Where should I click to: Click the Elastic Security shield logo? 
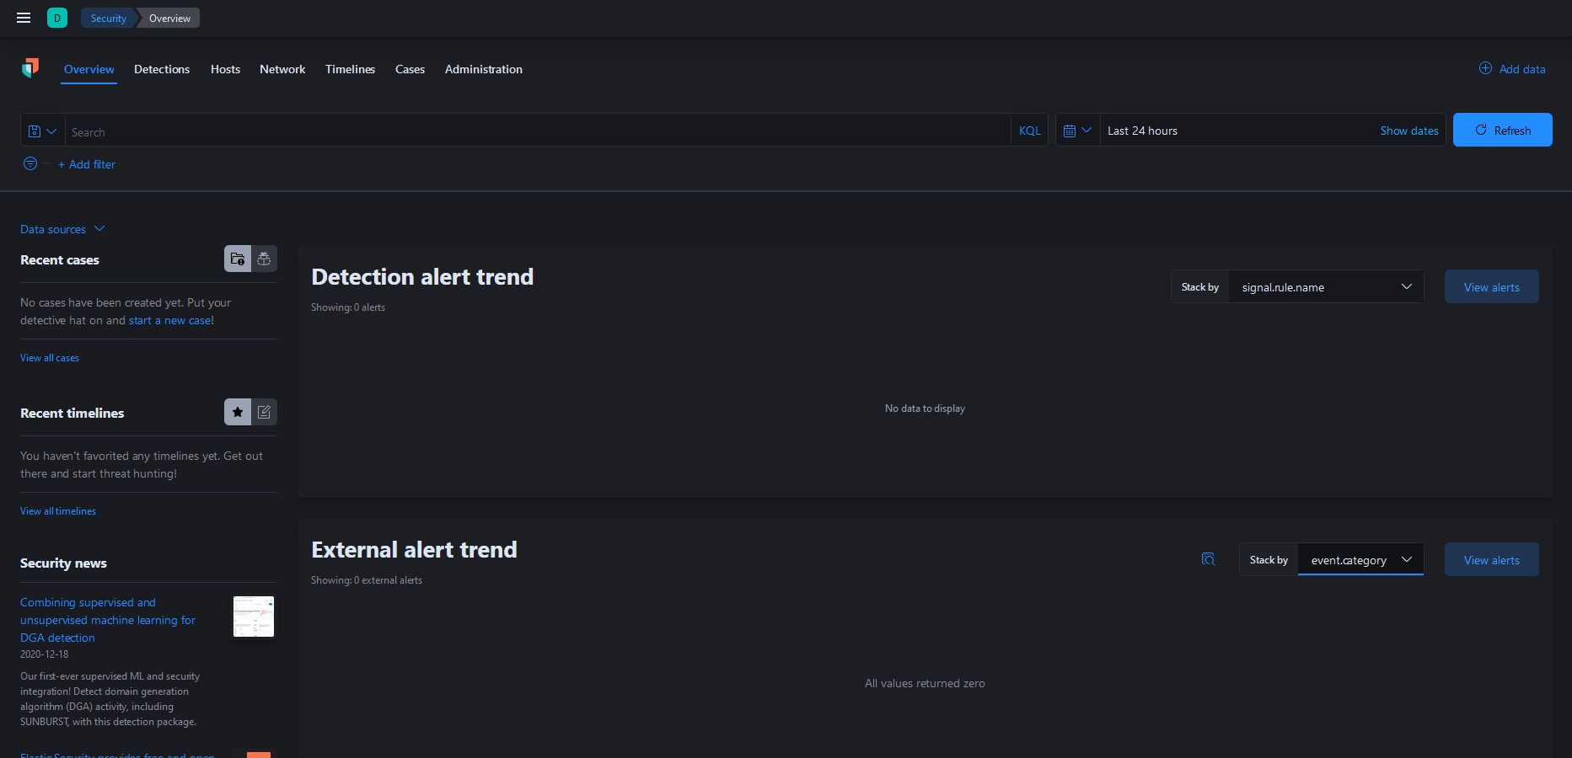coord(30,68)
